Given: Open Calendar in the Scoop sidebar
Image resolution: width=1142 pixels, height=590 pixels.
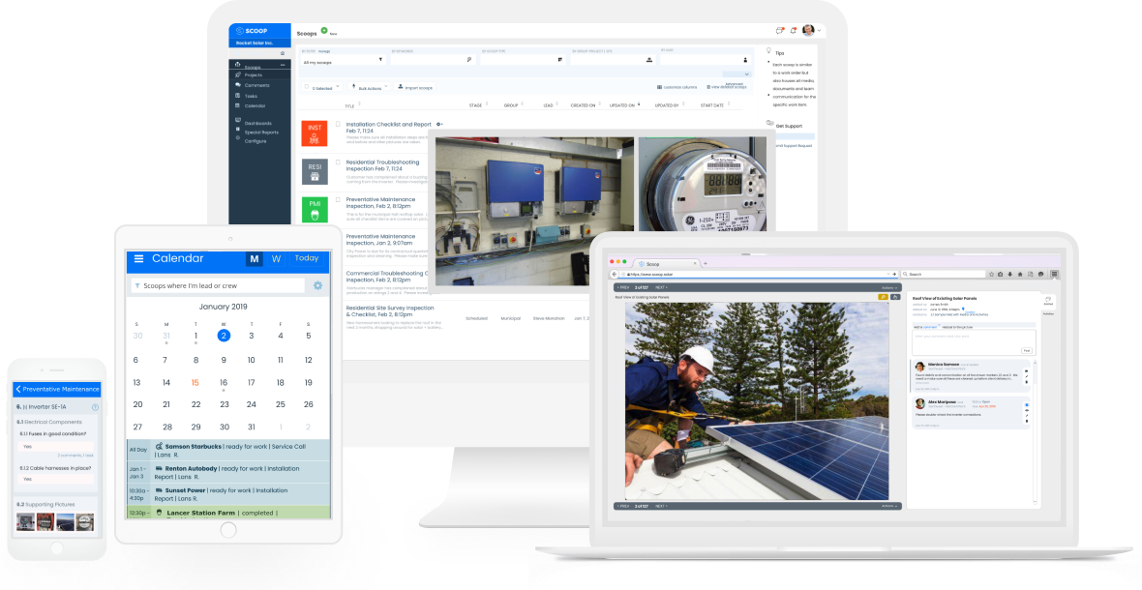Looking at the screenshot, I should tap(255, 106).
